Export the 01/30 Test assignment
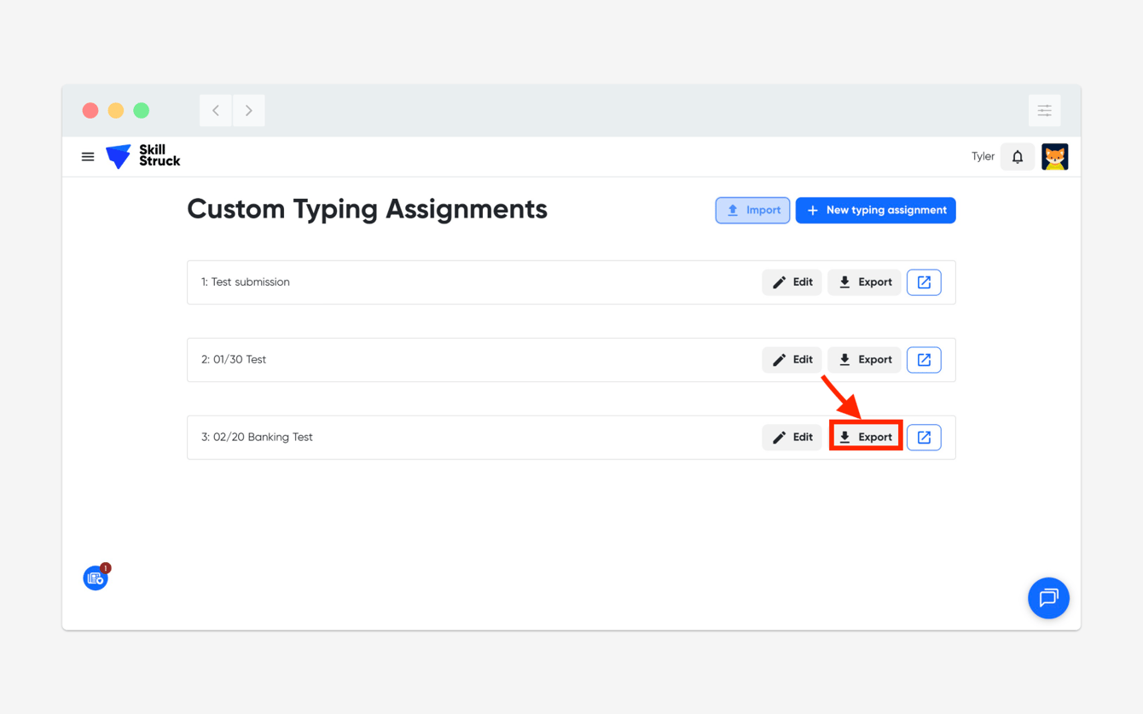 click(864, 360)
